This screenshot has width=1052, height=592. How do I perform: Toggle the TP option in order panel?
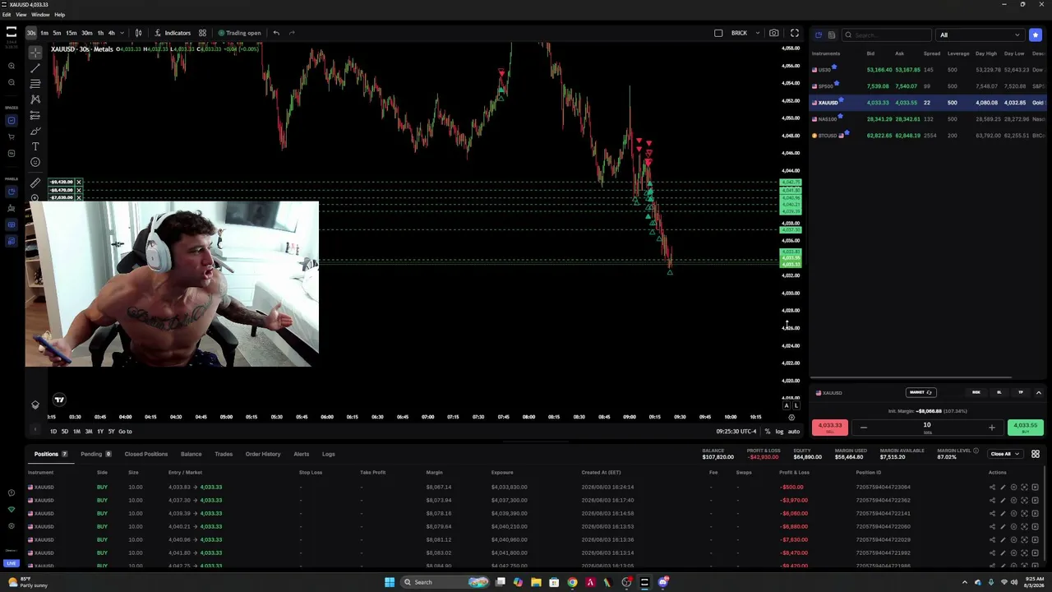point(1021,392)
